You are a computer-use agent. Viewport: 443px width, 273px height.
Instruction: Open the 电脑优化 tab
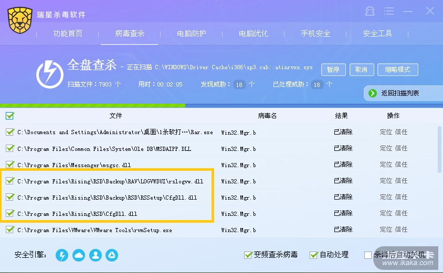254,34
